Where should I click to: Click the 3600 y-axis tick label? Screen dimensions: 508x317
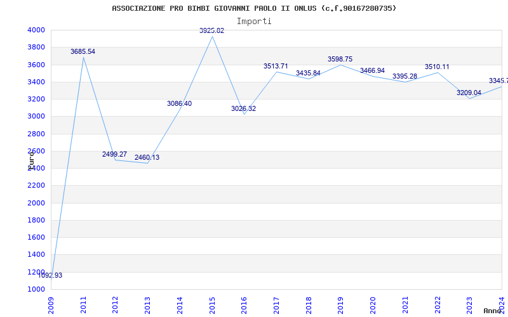click(x=36, y=65)
